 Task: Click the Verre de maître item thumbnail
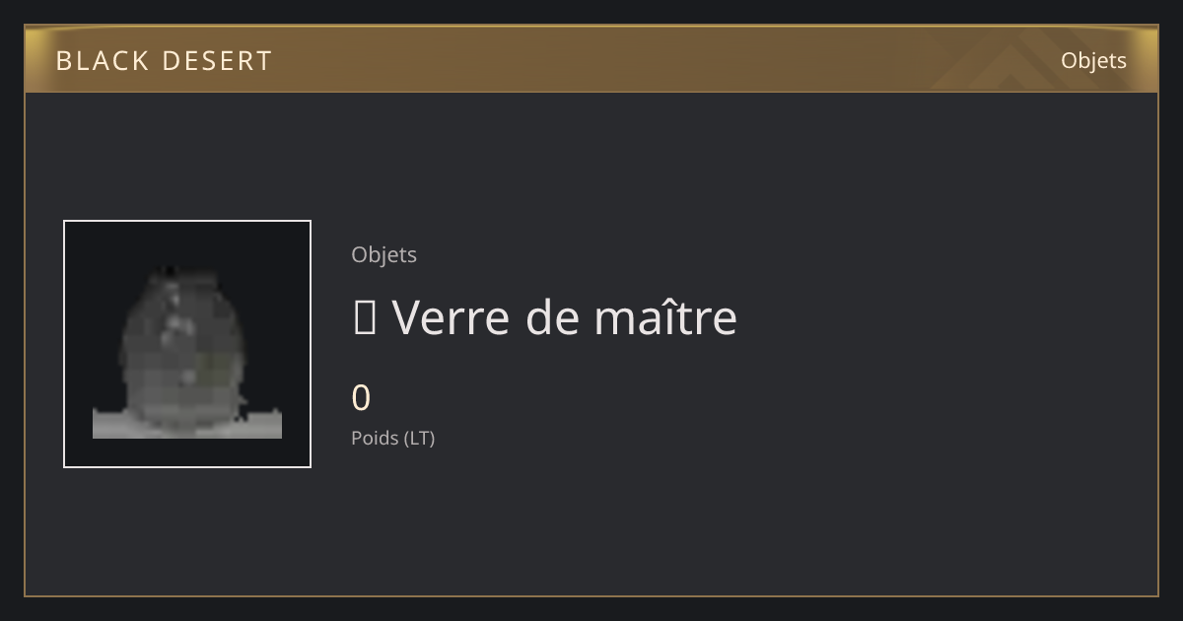click(187, 344)
